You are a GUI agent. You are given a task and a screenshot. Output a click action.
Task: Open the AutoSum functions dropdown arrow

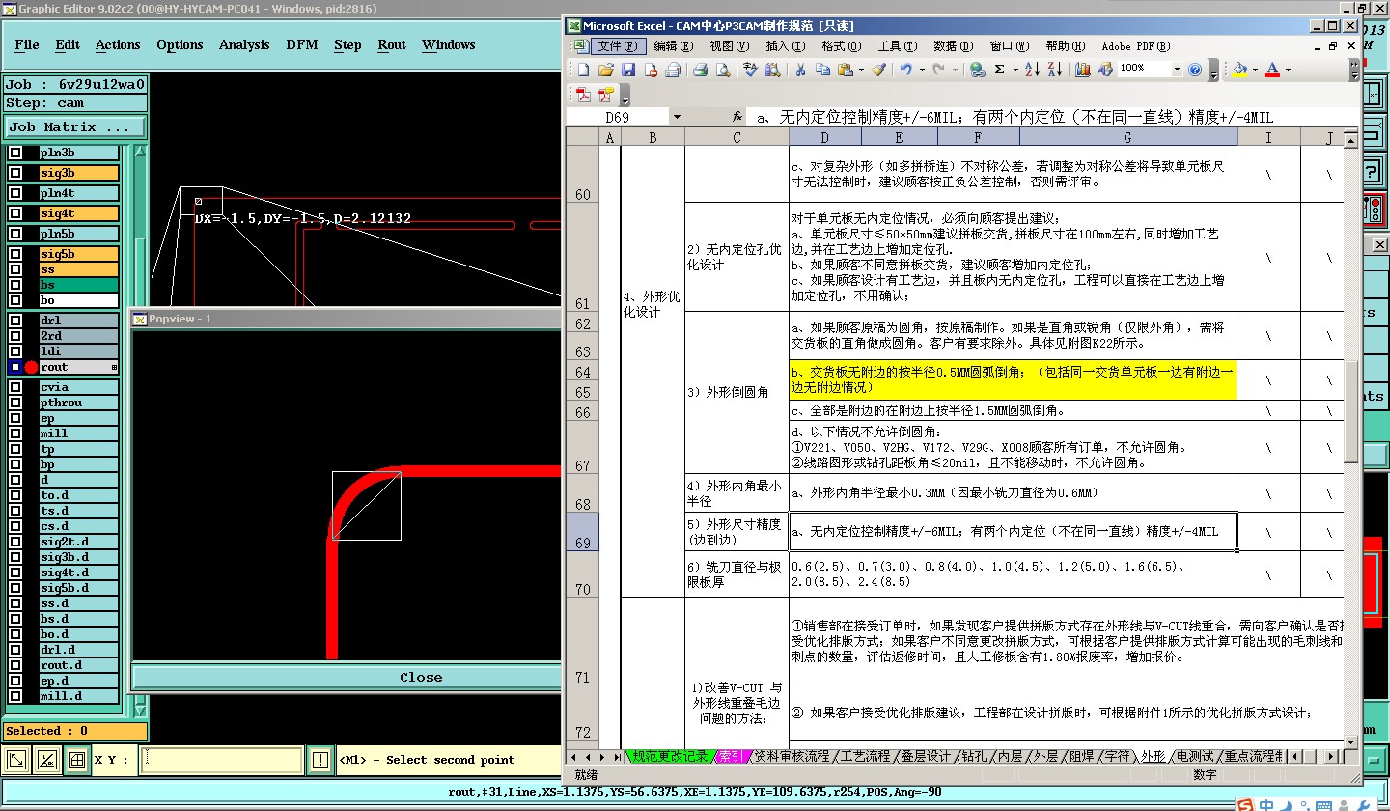point(1015,70)
